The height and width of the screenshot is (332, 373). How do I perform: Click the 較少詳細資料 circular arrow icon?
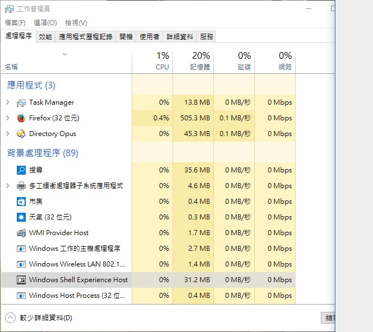10,318
